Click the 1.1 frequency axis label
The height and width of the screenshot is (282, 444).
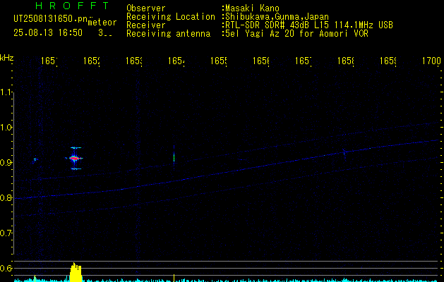tap(6, 92)
